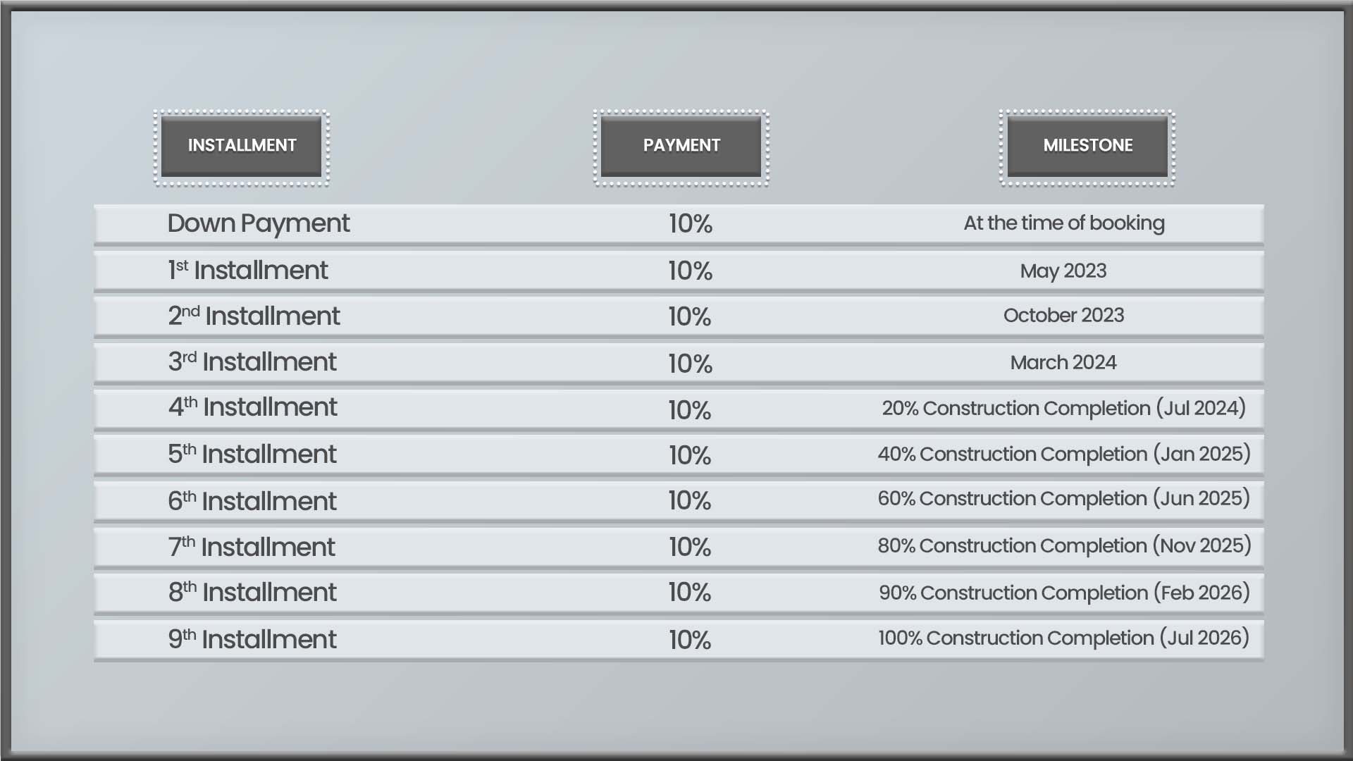The width and height of the screenshot is (1353, 761).
Task: Select the 3rd Installment label
Action: [x=252, y=362]
